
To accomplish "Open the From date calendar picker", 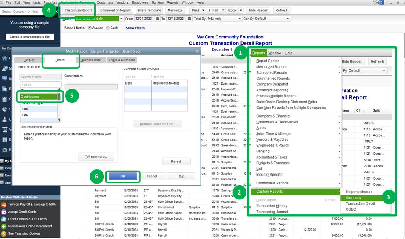I will click(x=158, y=19).
